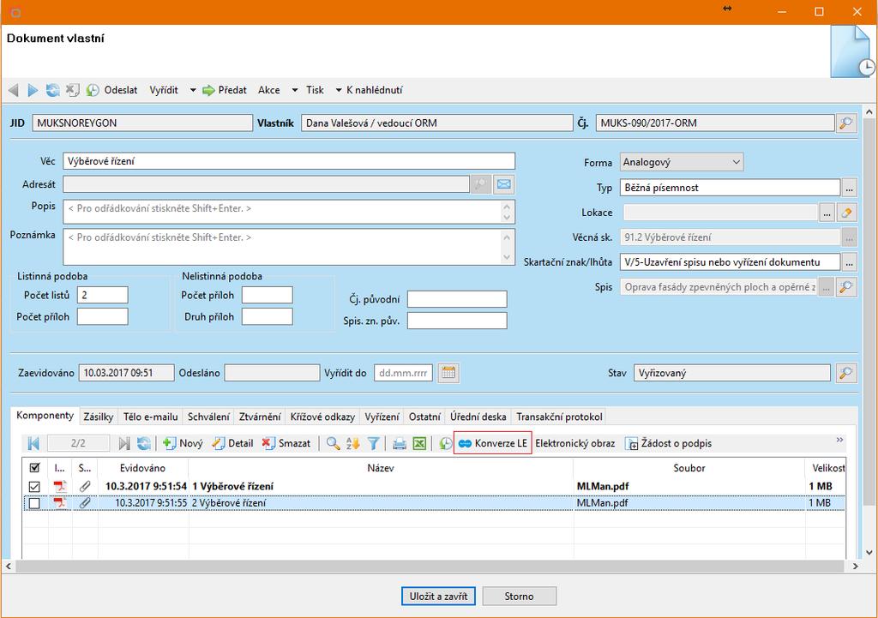Viewport: 878px width, 618px height.
Task: Export components to Excel icon
Action: pyautogui.click(x=419, y=443)
